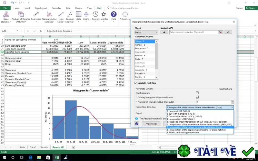The image size is (258, 161).
Task: Select Interpolation of approximate medians option
Action: pyautogui.click(x=200, y=130)
